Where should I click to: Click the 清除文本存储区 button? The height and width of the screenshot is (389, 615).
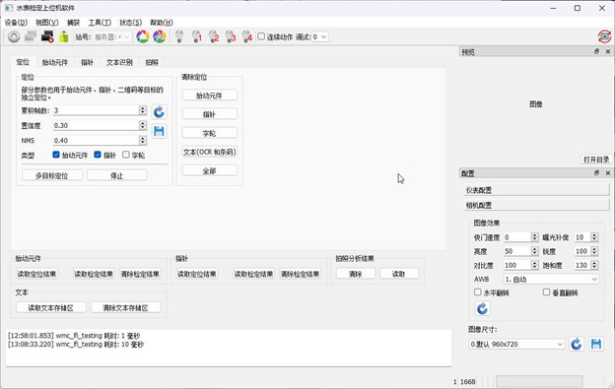[x=125, y=308]
